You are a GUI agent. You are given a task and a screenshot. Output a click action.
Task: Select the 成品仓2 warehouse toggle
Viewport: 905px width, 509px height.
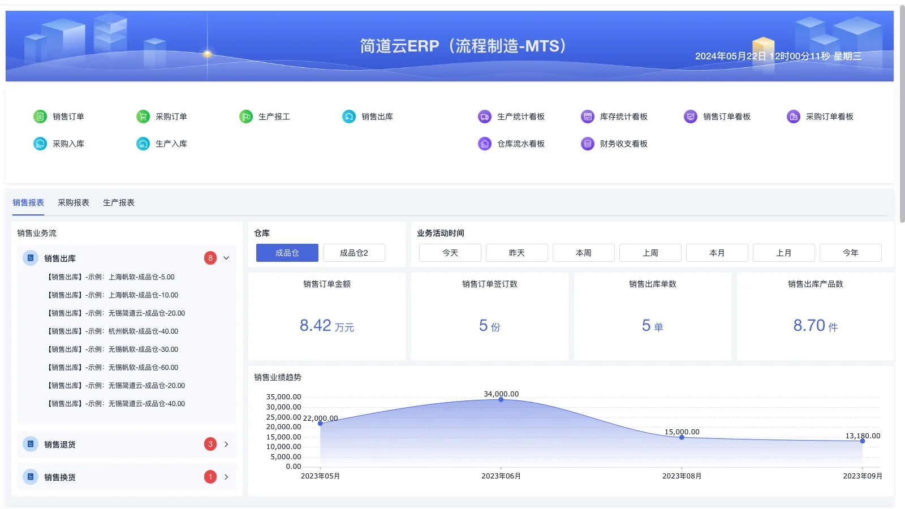coord(354,253)
